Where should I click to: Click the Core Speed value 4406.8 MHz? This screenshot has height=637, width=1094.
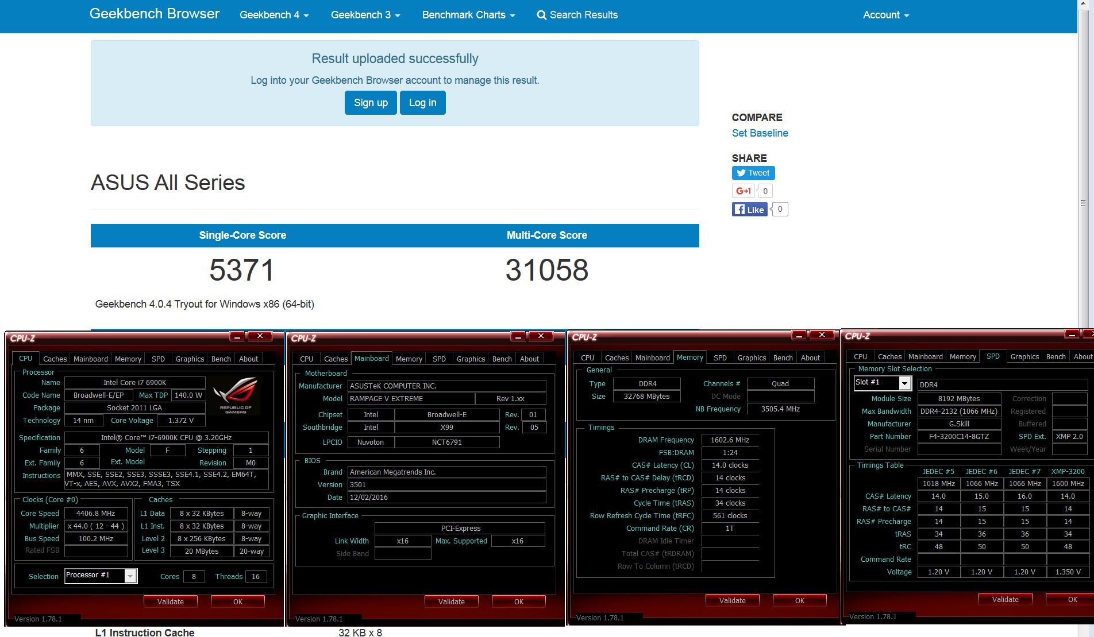96,514
